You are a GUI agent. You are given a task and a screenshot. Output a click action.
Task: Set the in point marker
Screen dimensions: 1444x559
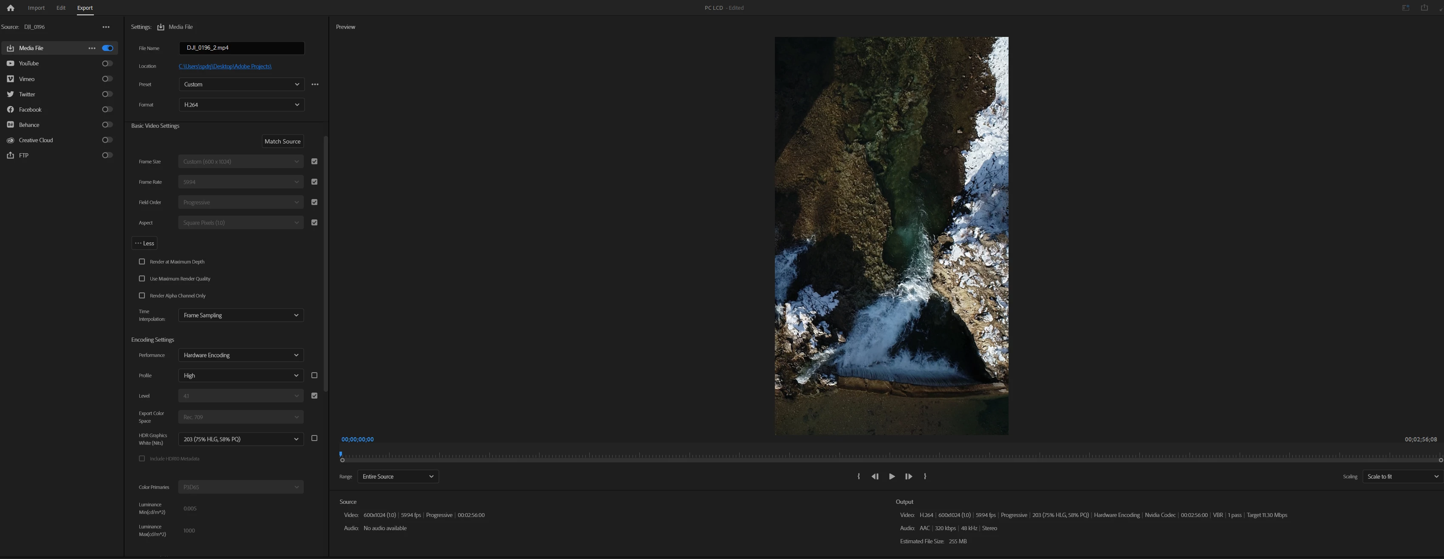pyautogui.click(x=859, y=477)
